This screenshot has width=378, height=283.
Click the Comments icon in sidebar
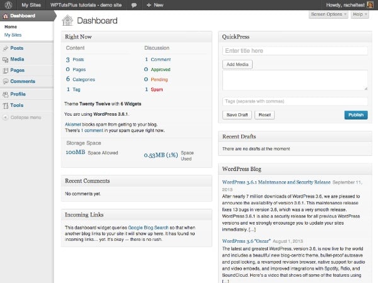point(6,82)
